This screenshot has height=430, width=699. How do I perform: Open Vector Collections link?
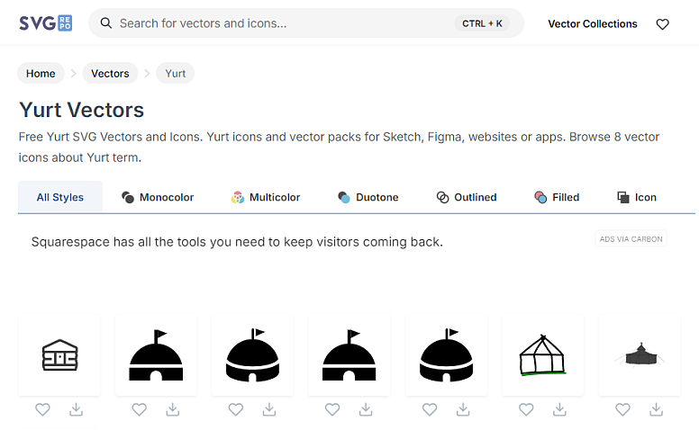click(593, 24)
